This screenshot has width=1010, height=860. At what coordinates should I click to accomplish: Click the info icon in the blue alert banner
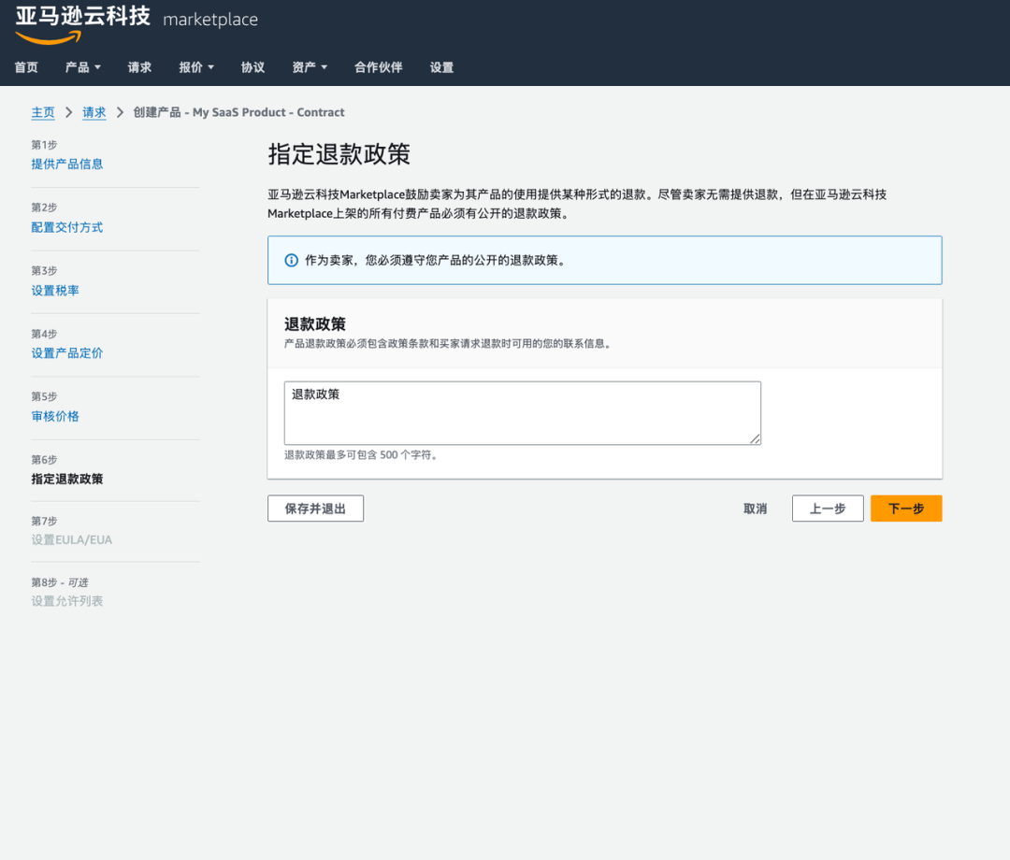[x=291, y=260]
